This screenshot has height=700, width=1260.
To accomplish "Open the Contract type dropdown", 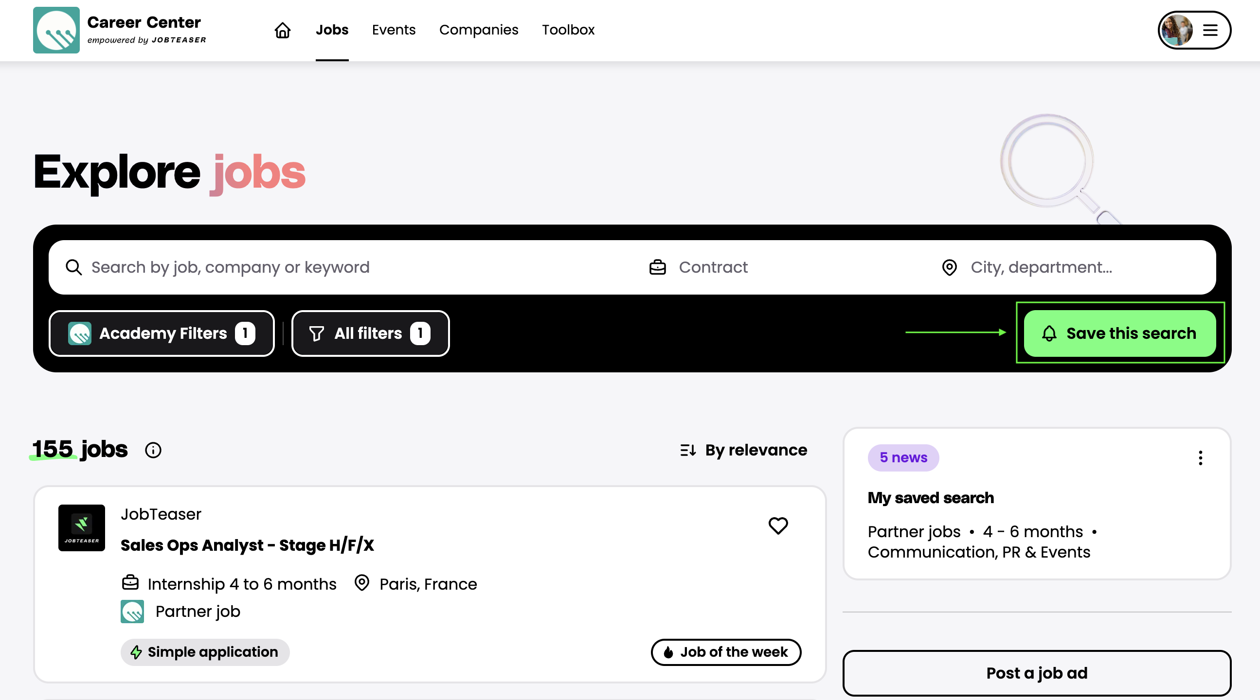I will [x=713, y=267].
